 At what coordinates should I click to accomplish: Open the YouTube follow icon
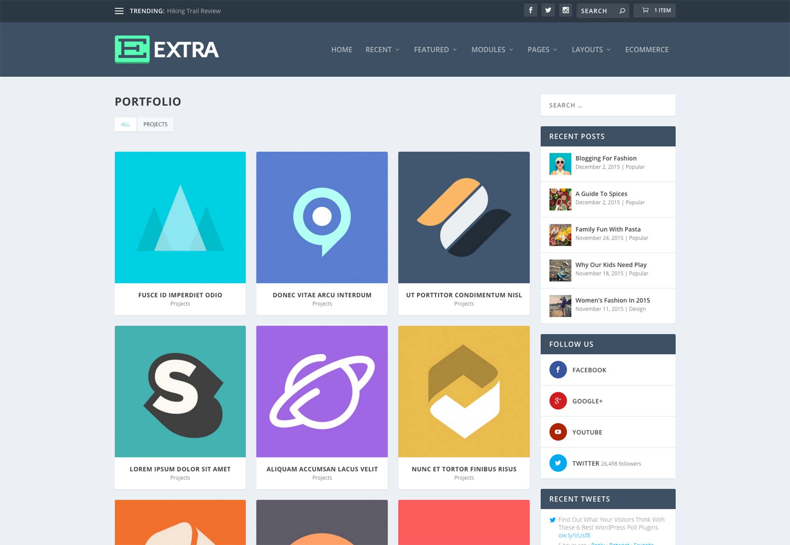click(558, 432)
